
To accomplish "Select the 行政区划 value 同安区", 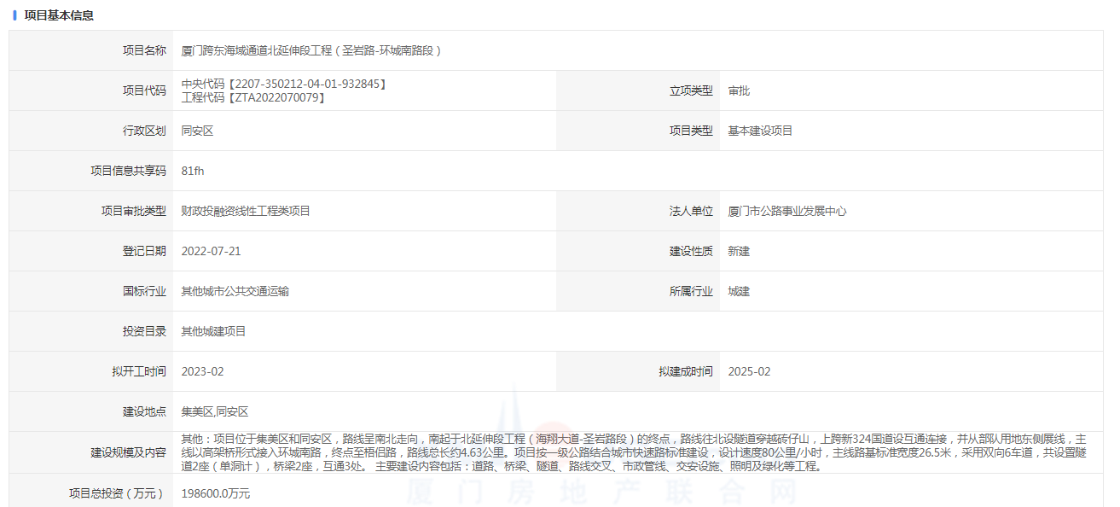I will (x=197, y=131).
